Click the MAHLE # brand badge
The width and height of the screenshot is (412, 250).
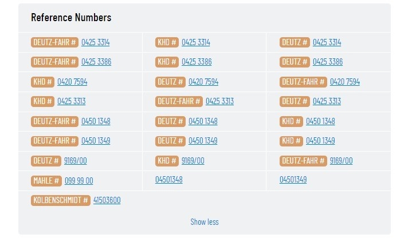click(x=46, y=181)
